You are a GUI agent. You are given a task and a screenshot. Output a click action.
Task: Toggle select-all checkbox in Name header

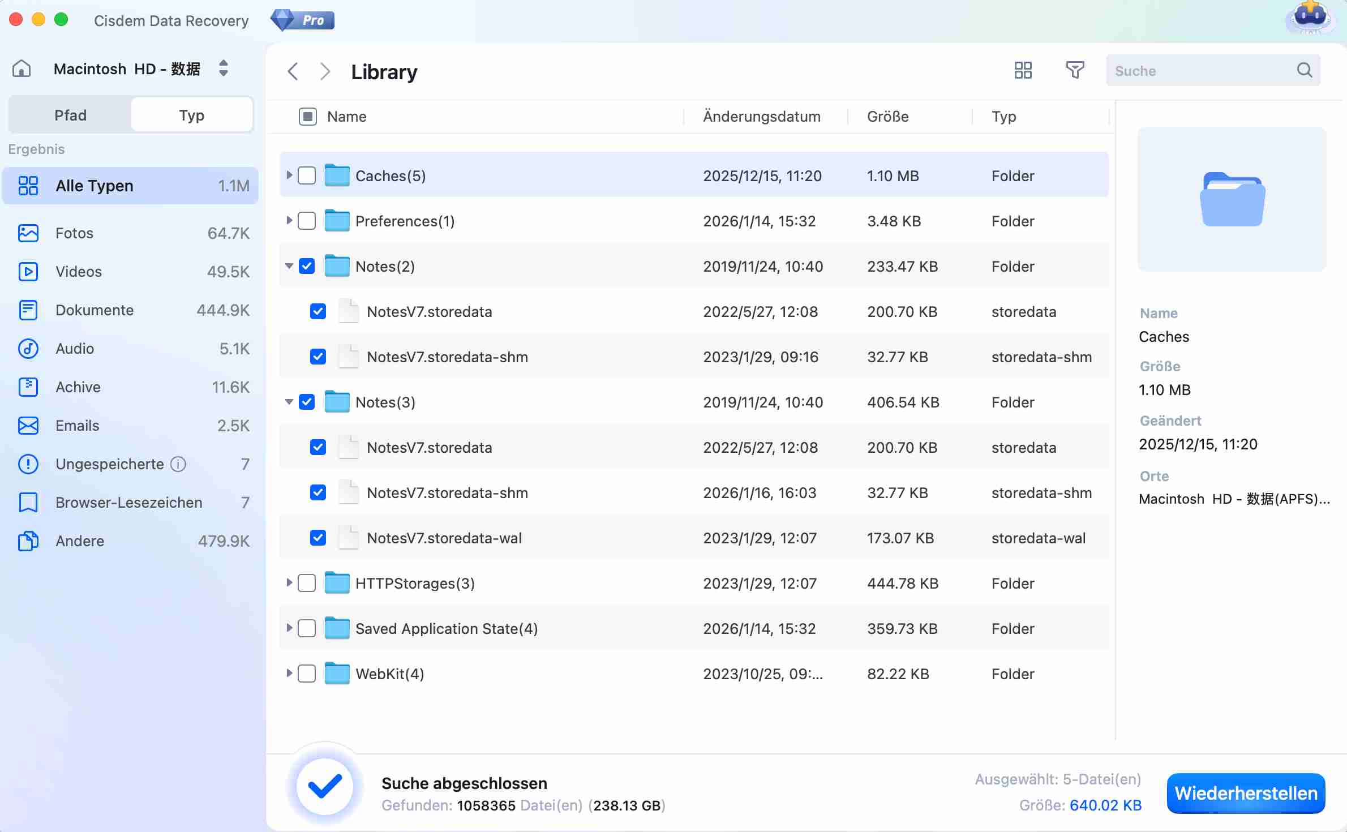point(307,117)
